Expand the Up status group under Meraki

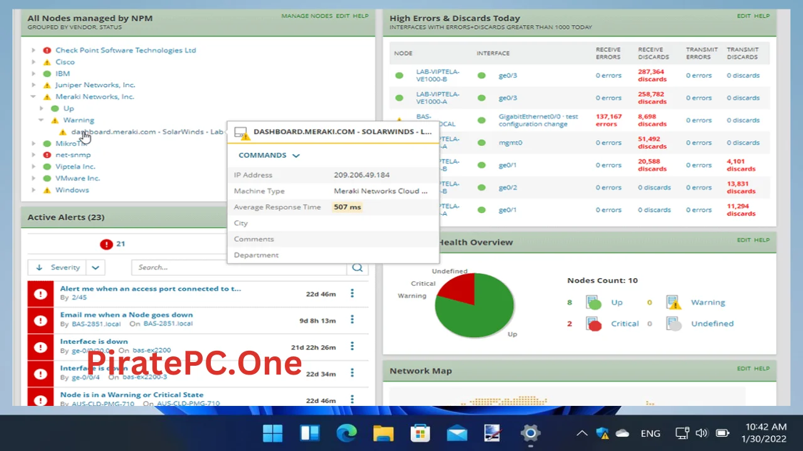(x=41, y=108)
